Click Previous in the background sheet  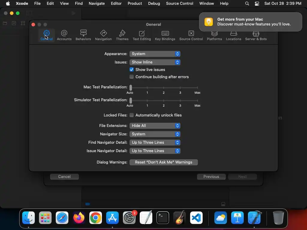[x=211, y=177]
